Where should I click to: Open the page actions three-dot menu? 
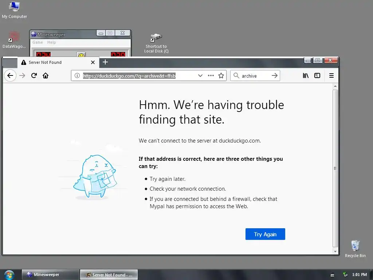211,75
